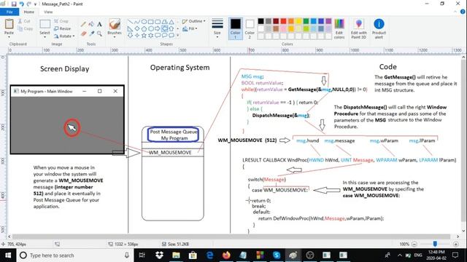This screenshot has height=262, width=467.
Task: Pick the green color swatch
Action: coord(306,21)
